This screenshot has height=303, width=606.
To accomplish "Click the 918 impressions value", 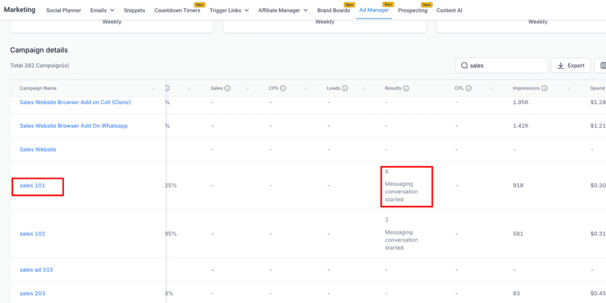I will click(x=518, y=185).
